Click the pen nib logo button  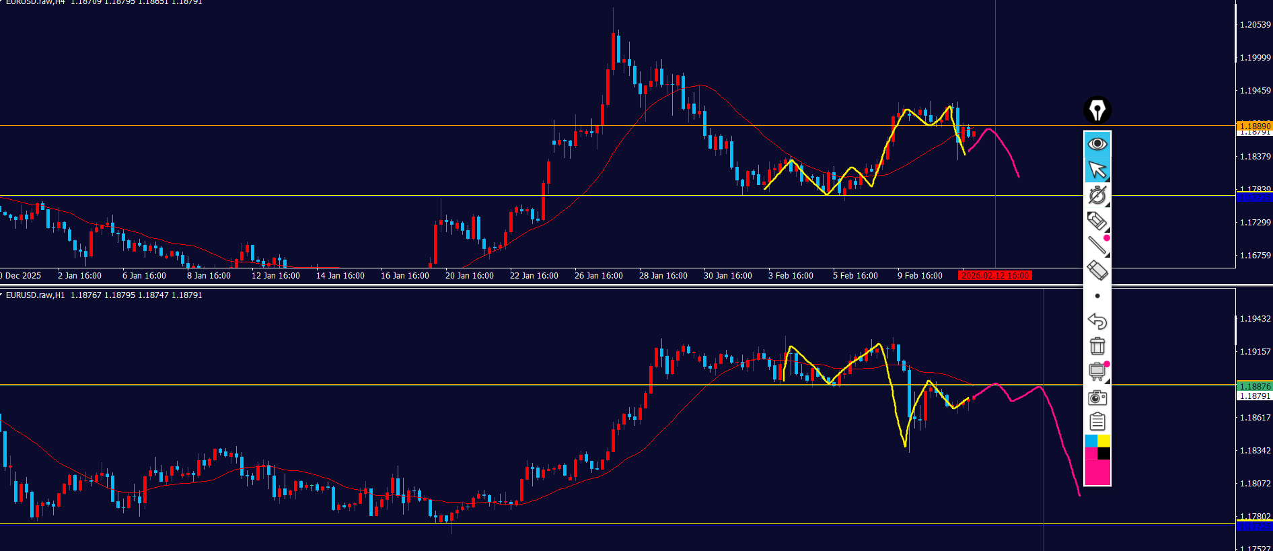[1097, 110]
